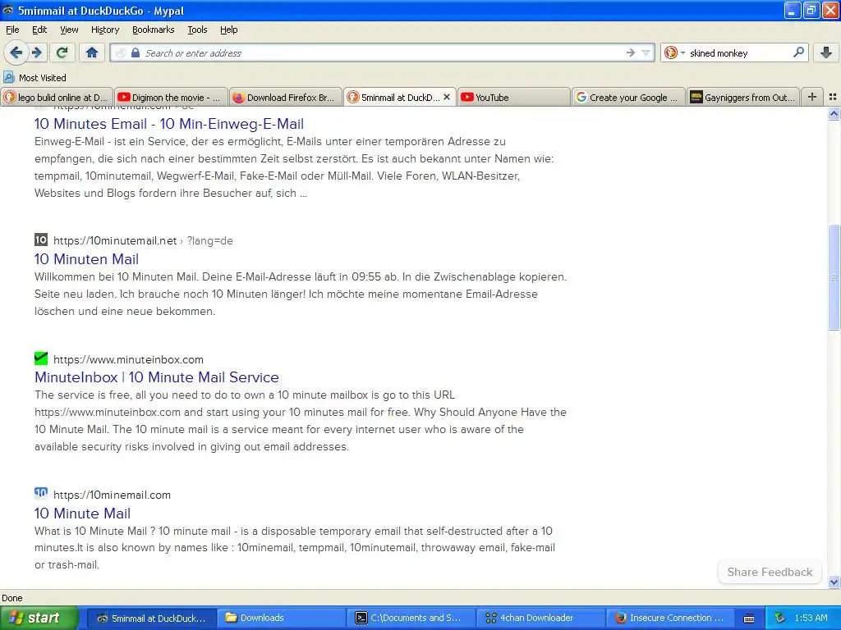Click the Share Feedback button

click(770, 572)
